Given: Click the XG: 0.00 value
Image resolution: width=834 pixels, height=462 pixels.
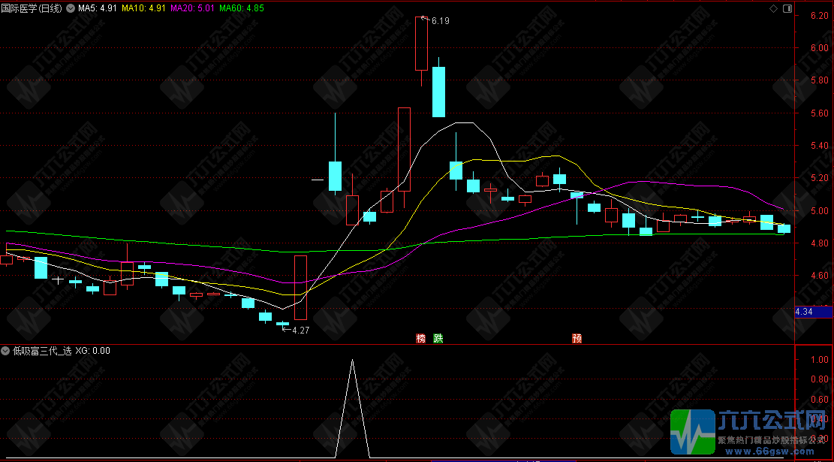Looking at the screenshot, I should 92,350.
